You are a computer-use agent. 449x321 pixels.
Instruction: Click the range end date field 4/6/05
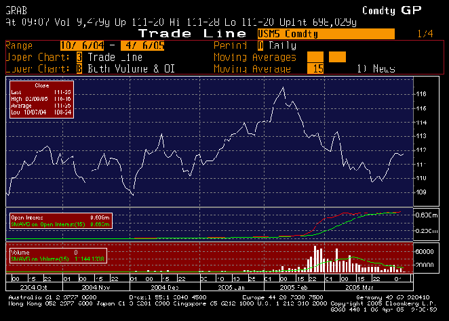point(144,45)
